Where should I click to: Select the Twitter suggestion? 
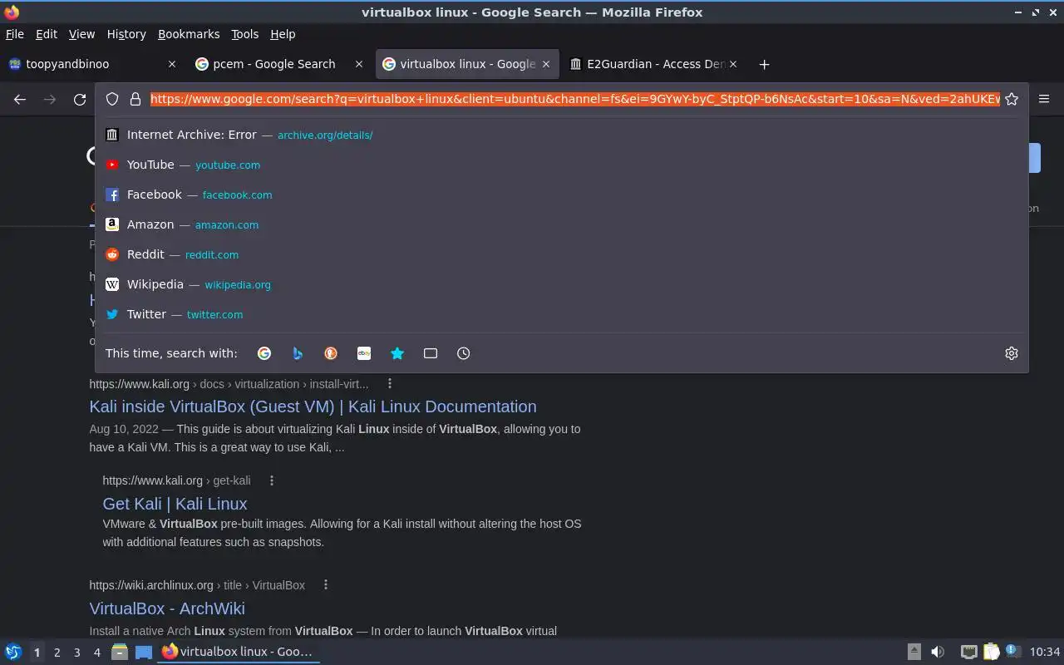[x=561, y=314]
